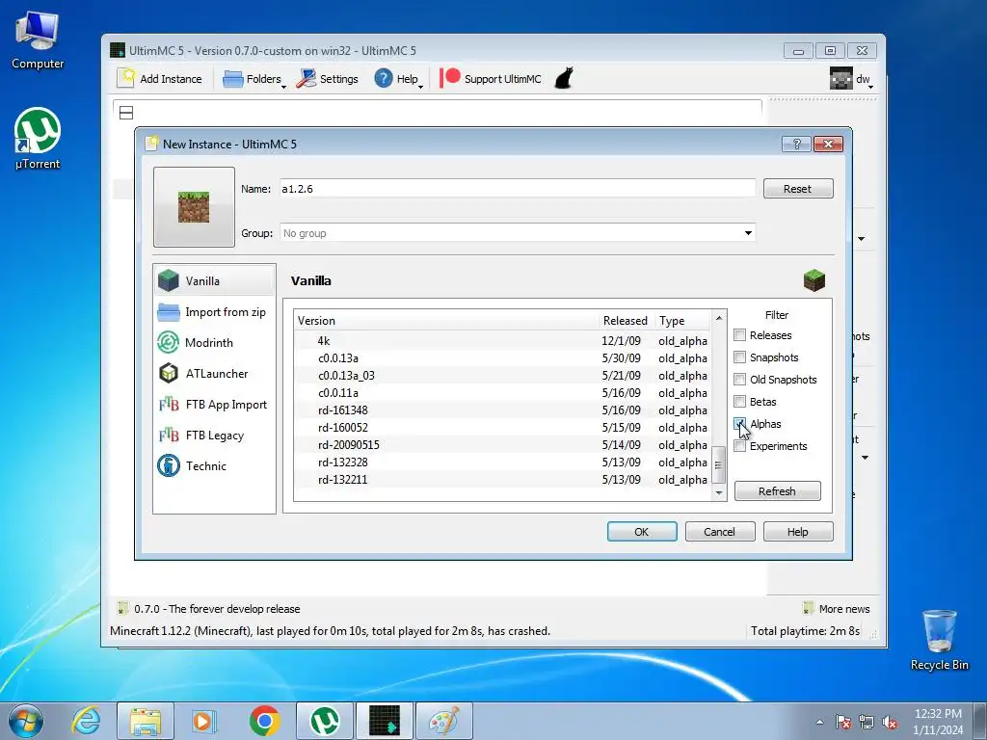The height and width of the screenshot is (740, 987).
Task: Confirm with the OK button
Action: [x=642, y=532]
